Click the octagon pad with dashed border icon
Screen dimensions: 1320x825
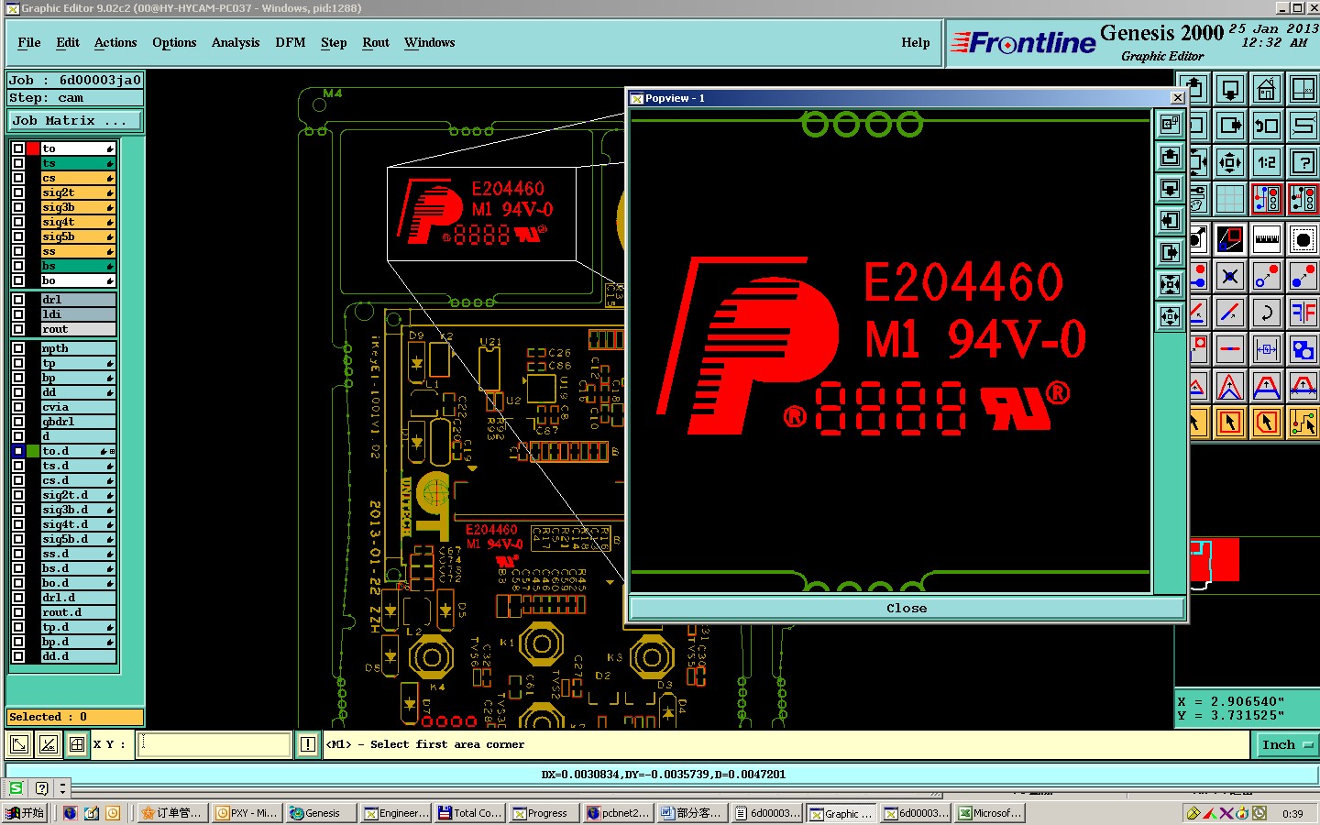pos(1303,240)
